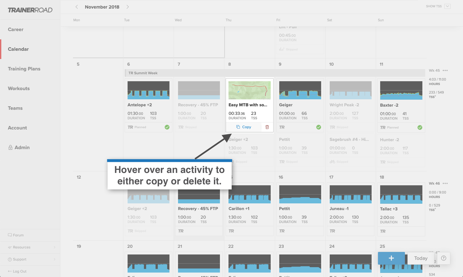This screenshot has width=463, height=277.
Task: Select day 19 cell
Action: point(98,259)
